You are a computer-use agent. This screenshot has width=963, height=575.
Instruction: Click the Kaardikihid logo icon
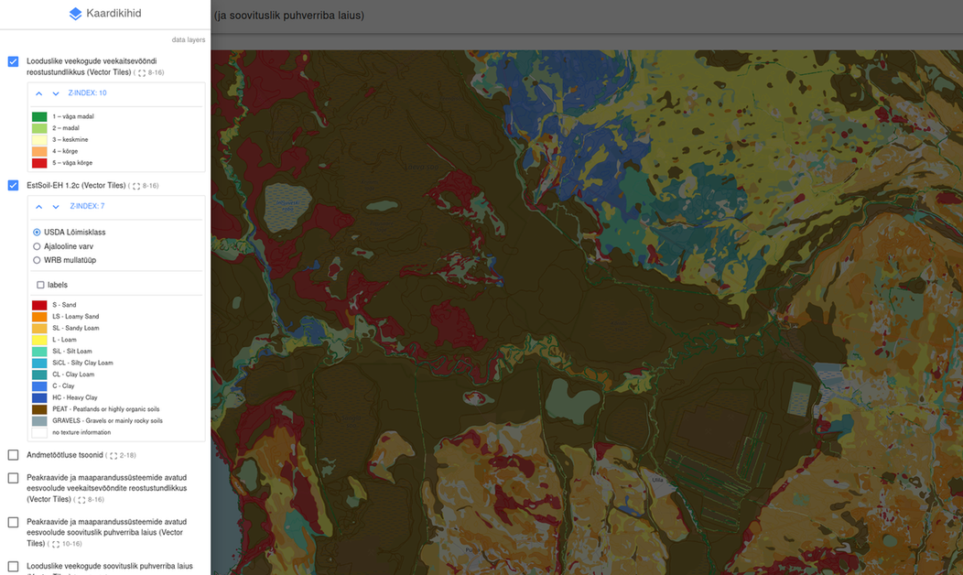tap(74, 13)
